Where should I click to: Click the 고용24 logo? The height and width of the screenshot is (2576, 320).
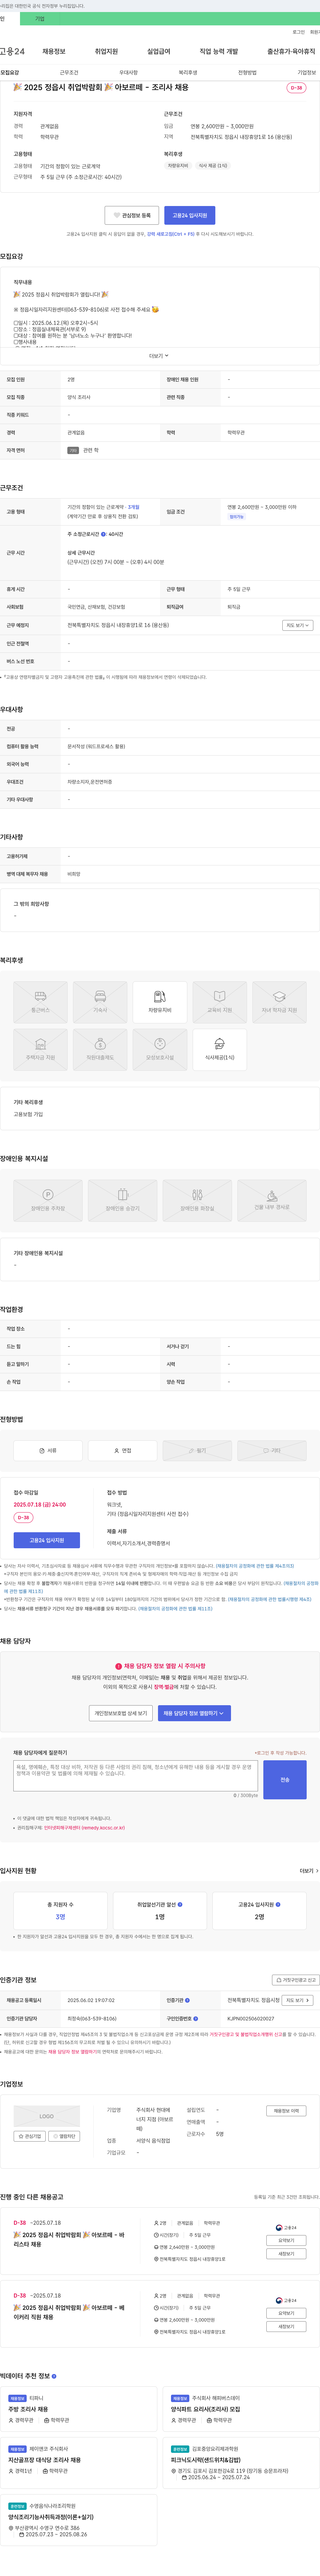click(12, 51)
